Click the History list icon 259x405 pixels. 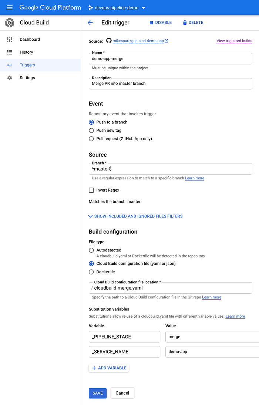coord(10,52)
